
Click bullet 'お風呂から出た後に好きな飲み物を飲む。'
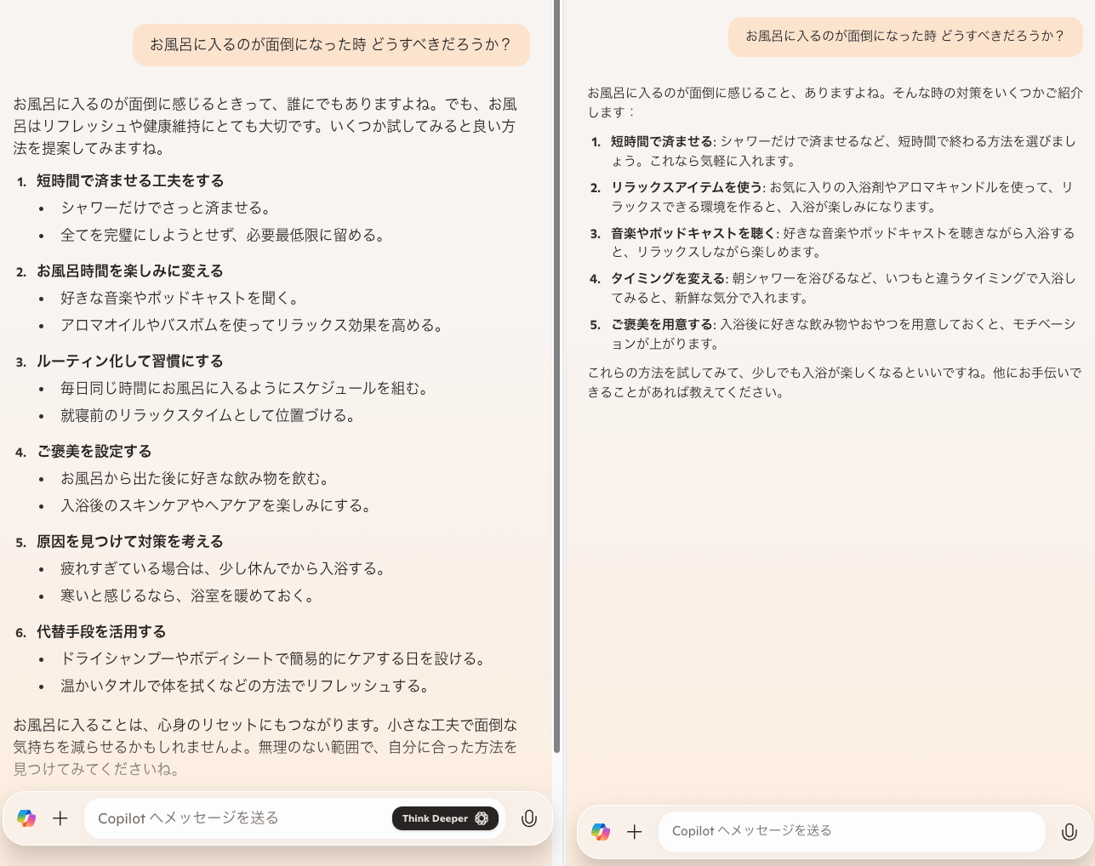click(x=195, y=478)
